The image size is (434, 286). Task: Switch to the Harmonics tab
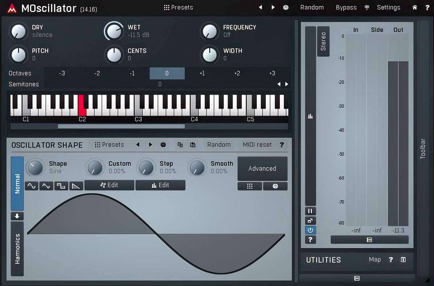[17, 249]
